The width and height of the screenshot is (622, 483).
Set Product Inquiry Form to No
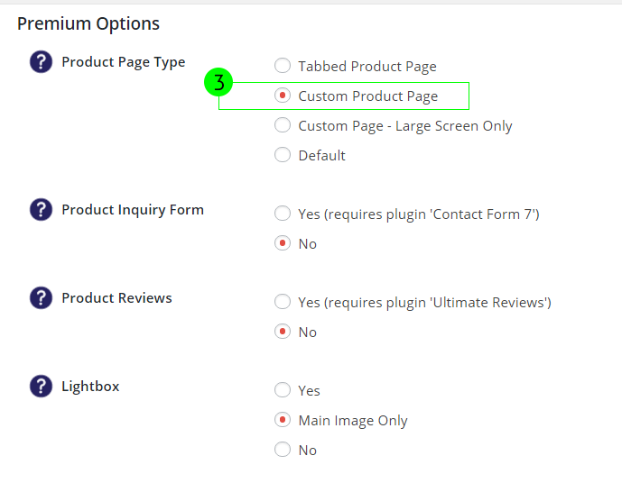click(283, 242)
